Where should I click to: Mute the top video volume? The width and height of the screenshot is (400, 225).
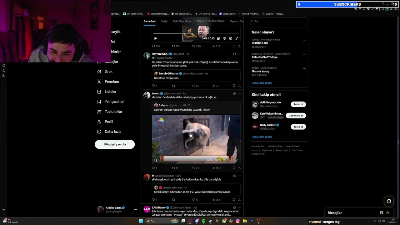click(224, 38)
